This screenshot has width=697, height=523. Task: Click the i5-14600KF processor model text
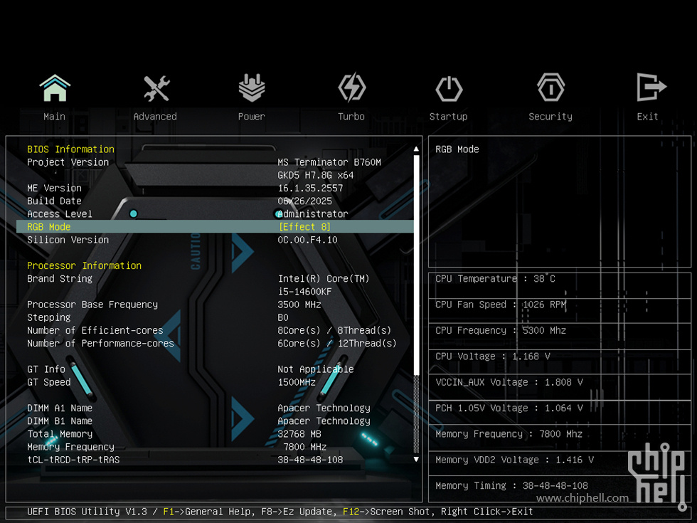coord(305,292)
